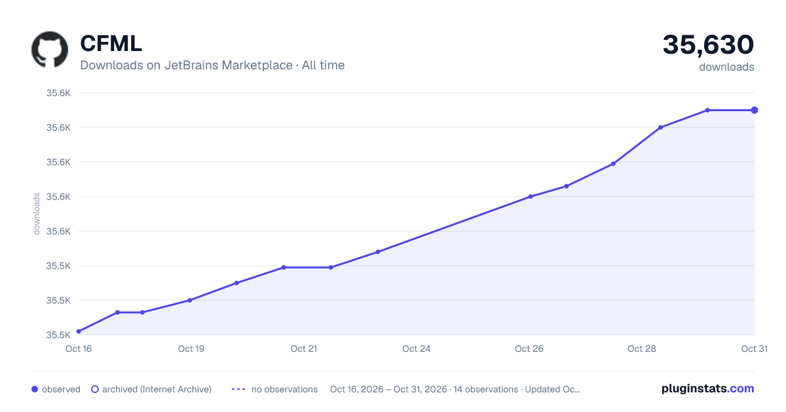The width and height of the screenshot is (786, 412).
Task: Click the 35,630 downloads total
Action: pos(708,44)
